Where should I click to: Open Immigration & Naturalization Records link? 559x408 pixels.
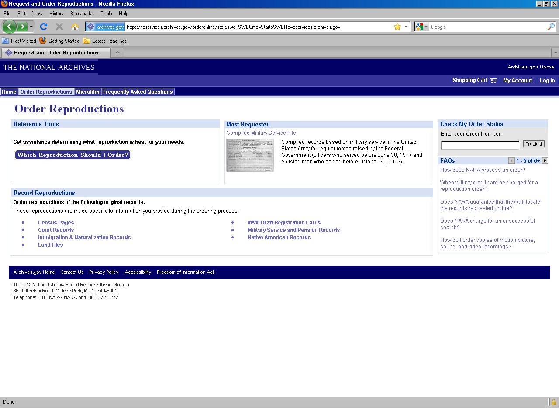84,238
